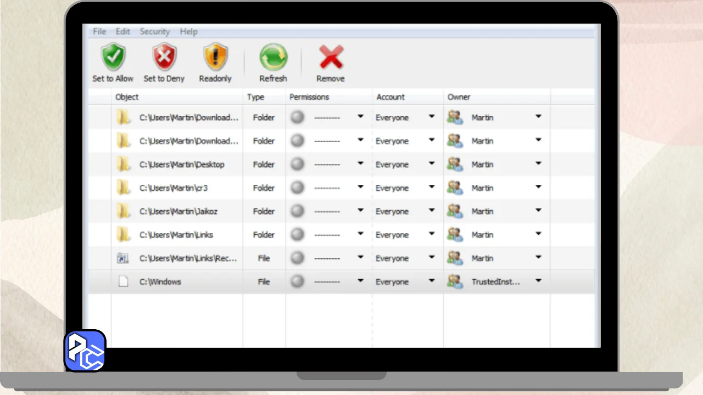Click the owner users icon in Jaikoz row
703x395 pixels.
pyautogui.click(x=455, y=211)
